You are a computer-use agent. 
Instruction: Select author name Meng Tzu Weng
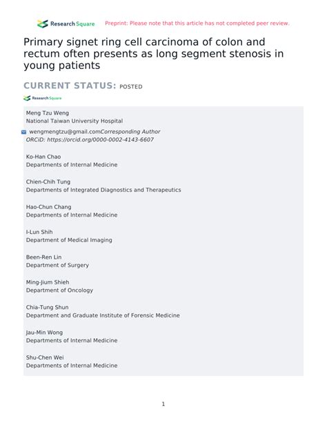[x=48, y=113]
